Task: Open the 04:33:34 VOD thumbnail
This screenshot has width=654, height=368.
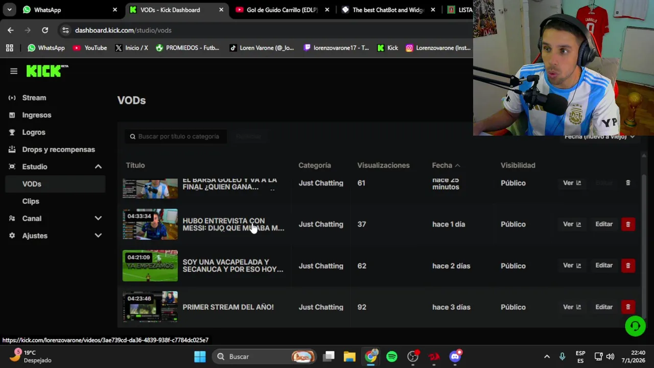Action: [150, 224]
